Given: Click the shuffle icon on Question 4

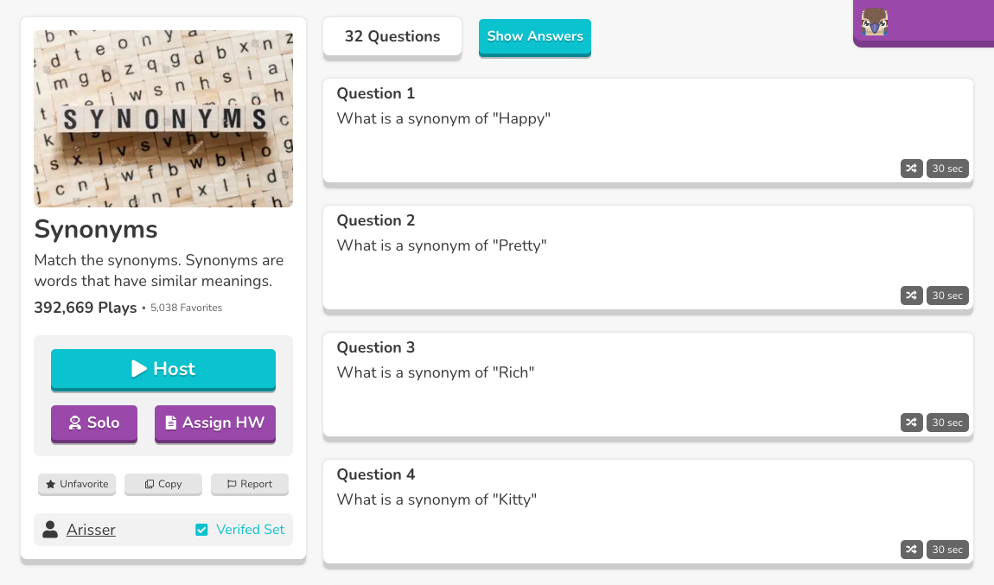Looking at the screenshot, I should (x=911, y=550).
